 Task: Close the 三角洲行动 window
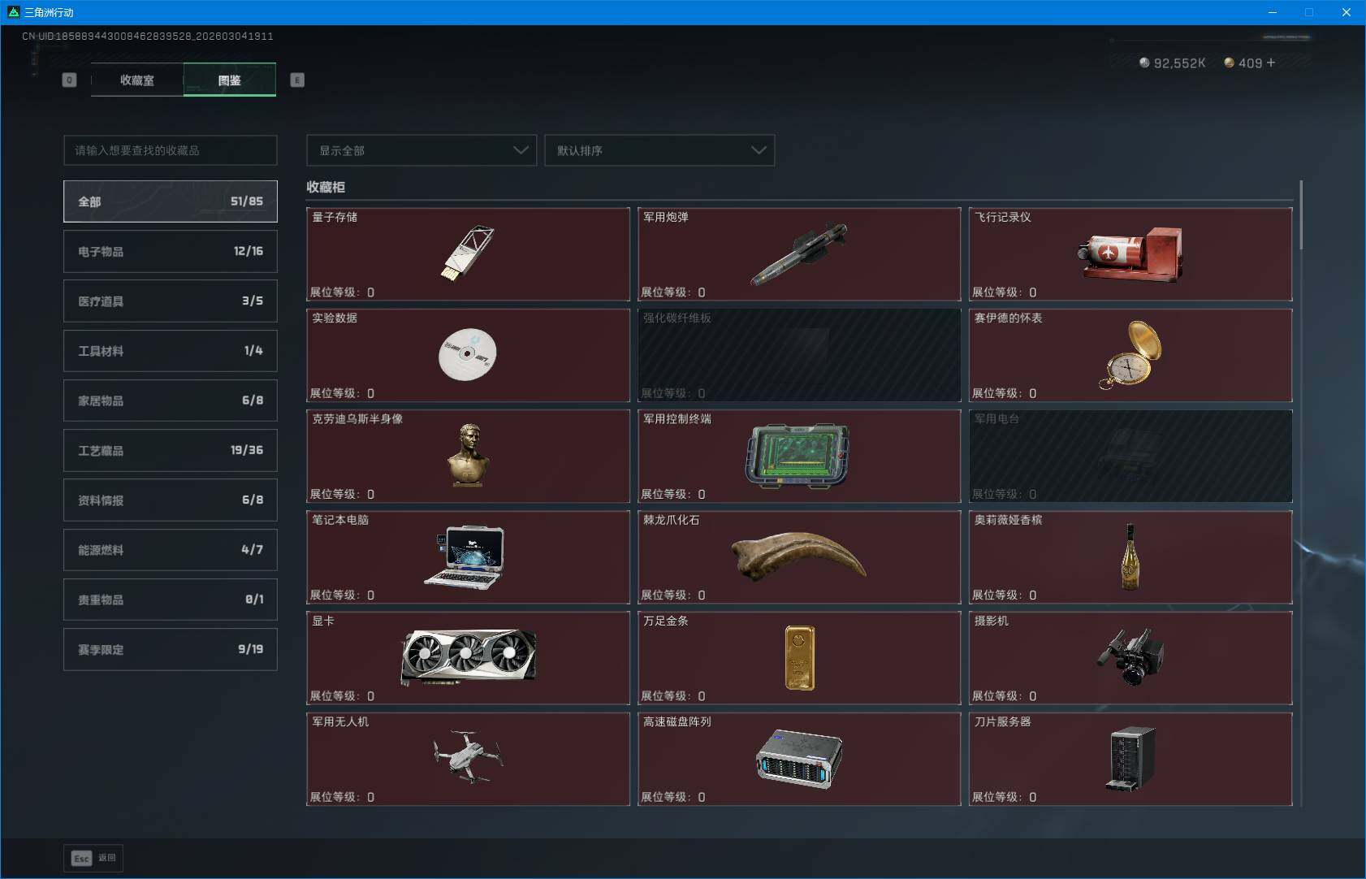tap(1347, 12)
